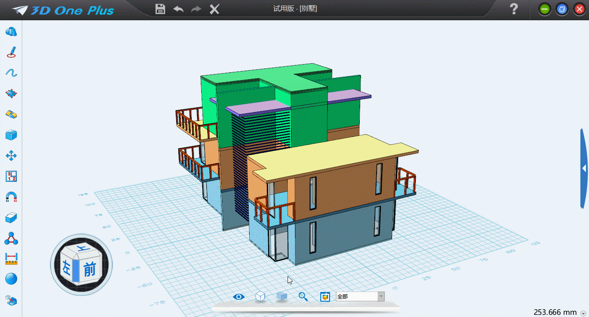Viewport: 589px width, 317px height.
Task: Open the 3D One Plus logo menu
Action: click(x=63, y=10)
